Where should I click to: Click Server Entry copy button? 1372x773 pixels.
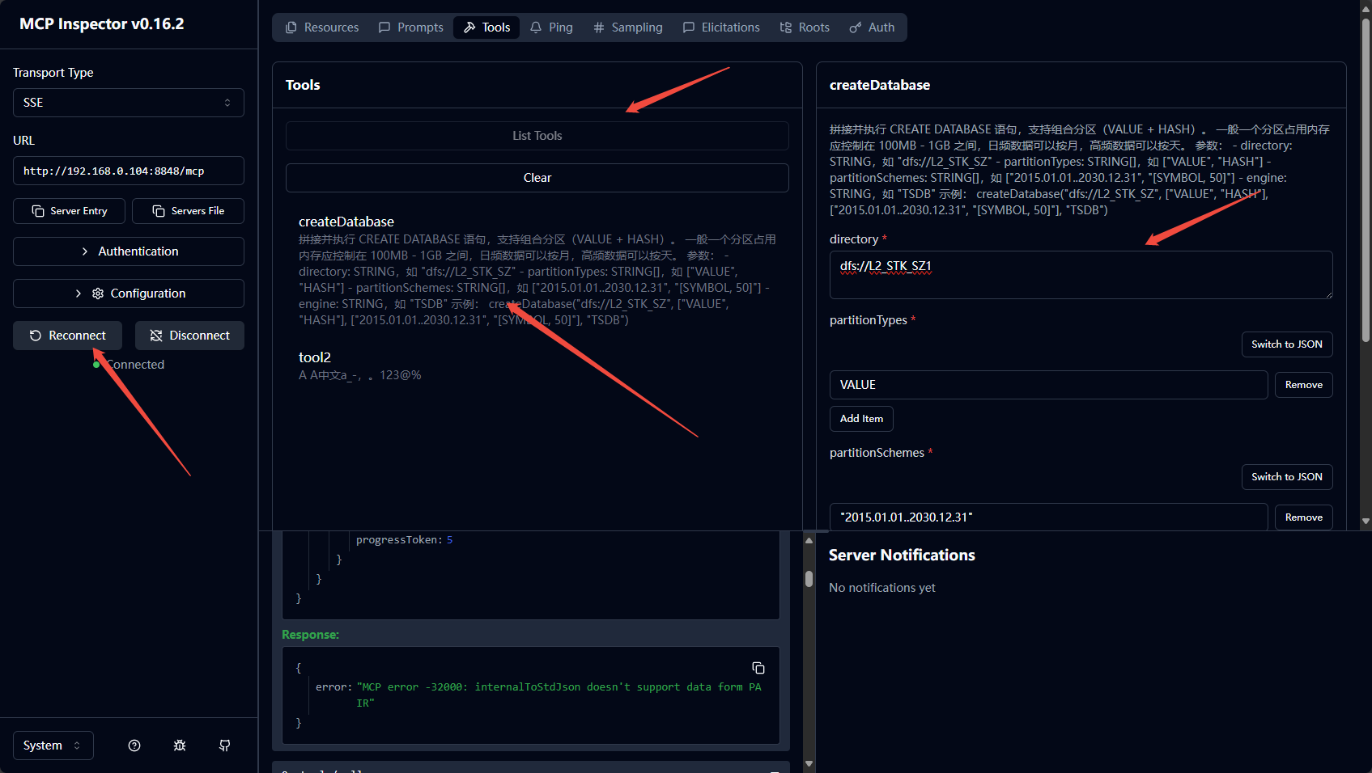click(x=69, y=211)
